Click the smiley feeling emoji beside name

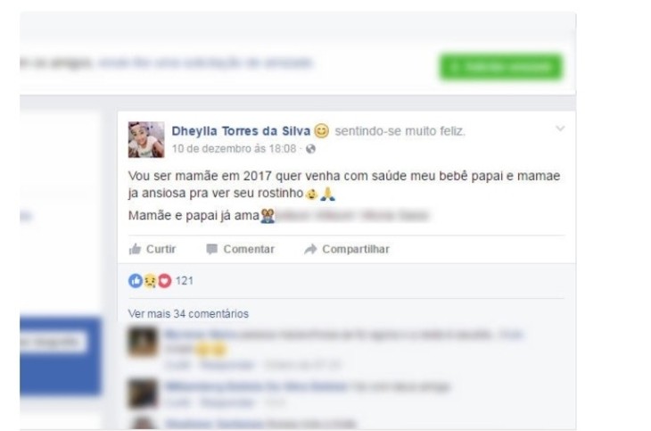(321, 131)
